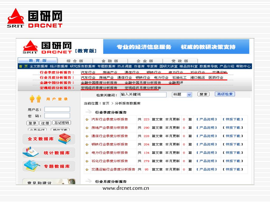Open 研究报告数据库 in the navigation bar
This screenshot has height=202, width=270.
[x=83, y=66]
